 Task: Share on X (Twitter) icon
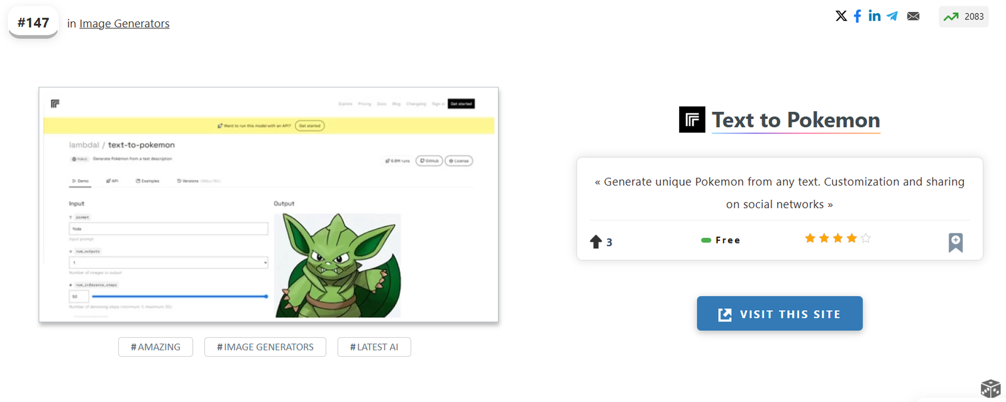coord(841,16)
